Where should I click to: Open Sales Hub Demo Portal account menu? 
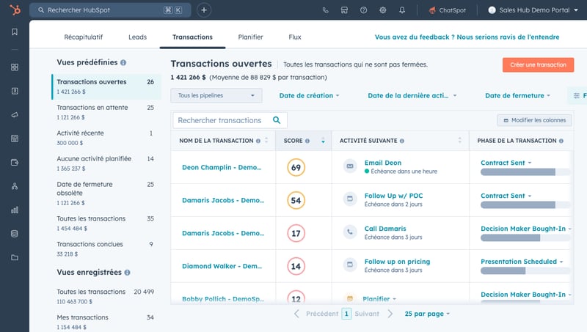533,10
